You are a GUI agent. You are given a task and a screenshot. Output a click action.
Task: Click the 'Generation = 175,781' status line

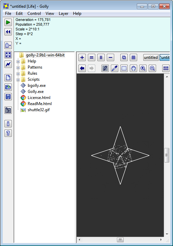33,20
